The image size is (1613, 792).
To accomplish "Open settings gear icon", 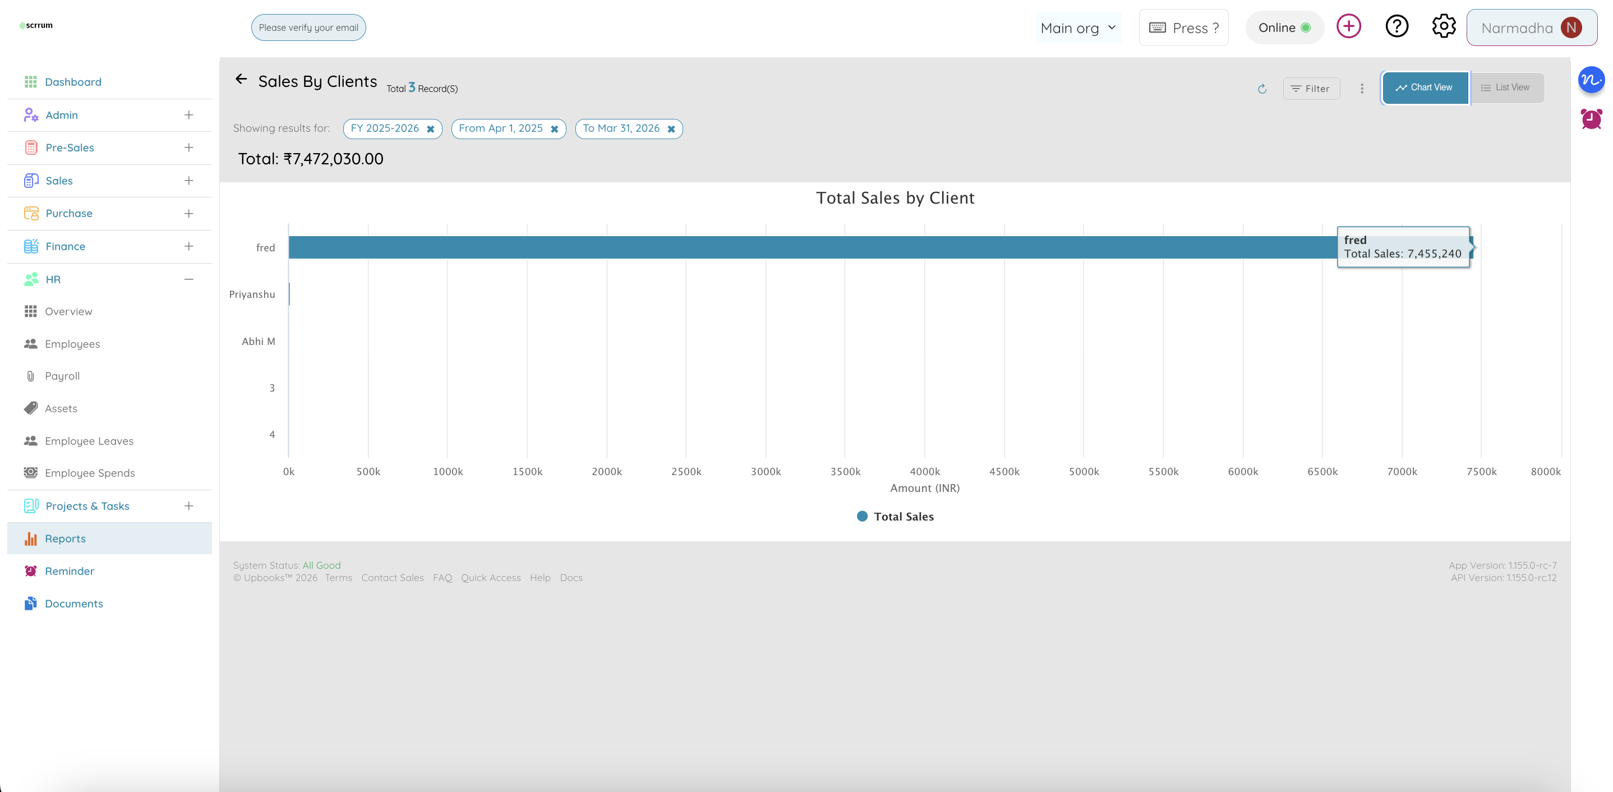I will 1443,26.
